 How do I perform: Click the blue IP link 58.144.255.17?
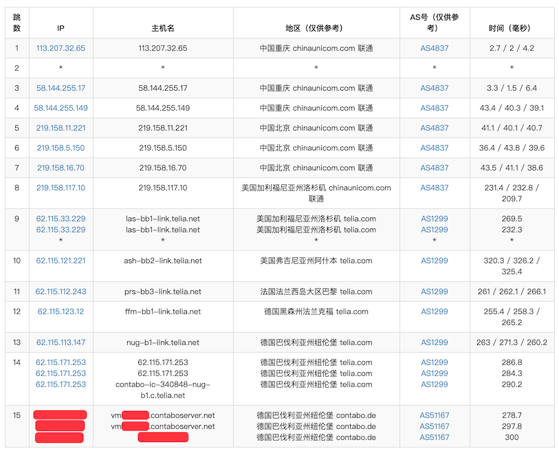(61, 88)
